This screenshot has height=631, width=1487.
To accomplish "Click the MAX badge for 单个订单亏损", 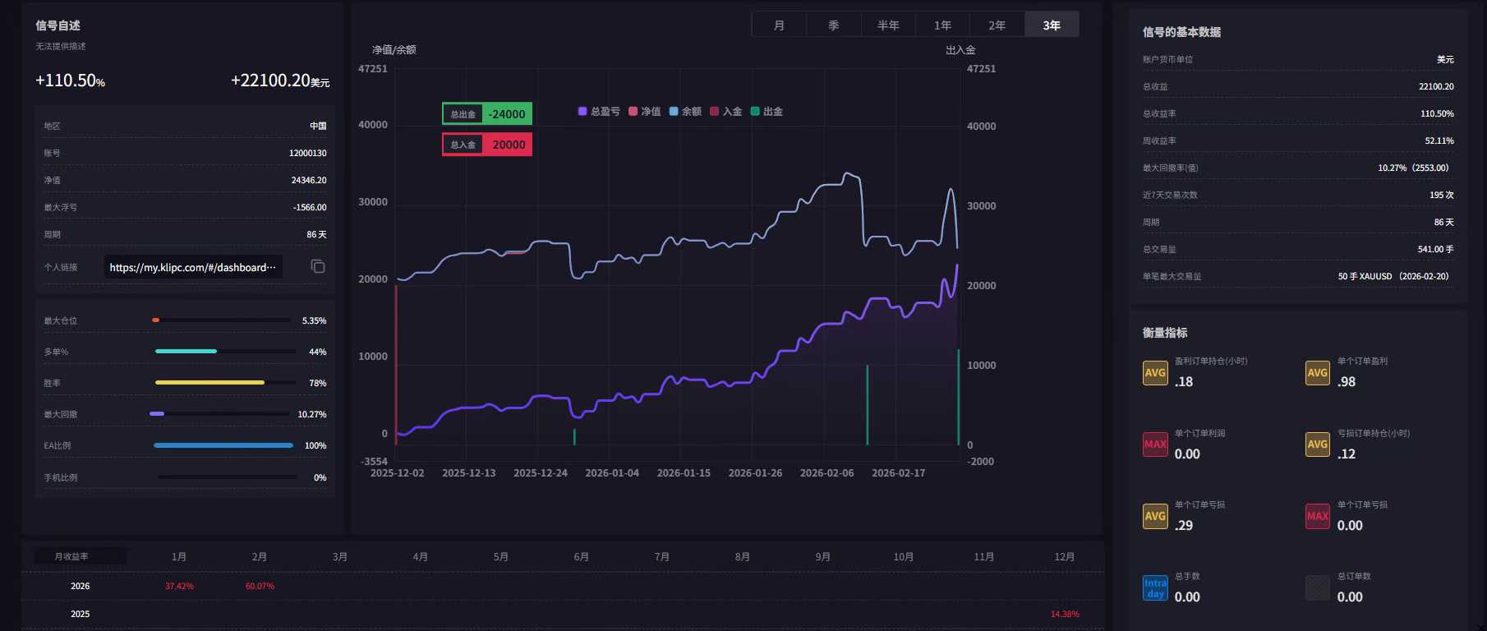I will (1318, 516).
